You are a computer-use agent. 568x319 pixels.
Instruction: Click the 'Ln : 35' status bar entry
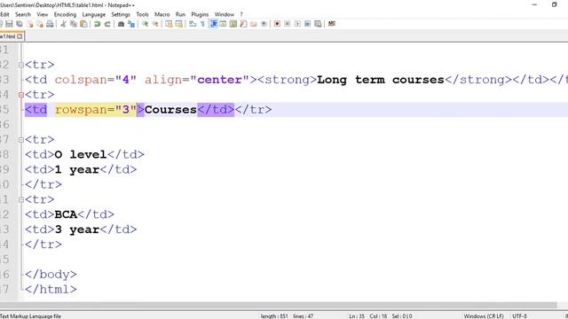pyautogui.click(x=357, y=316)
